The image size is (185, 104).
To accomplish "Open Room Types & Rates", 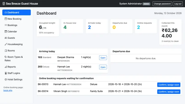I will pyautogui.click(x=16, y=59).
